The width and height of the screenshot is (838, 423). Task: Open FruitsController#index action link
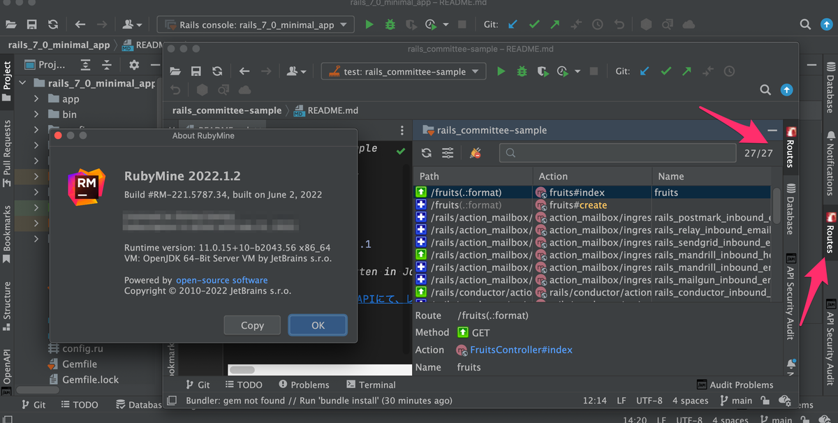(x=521, y=350)
